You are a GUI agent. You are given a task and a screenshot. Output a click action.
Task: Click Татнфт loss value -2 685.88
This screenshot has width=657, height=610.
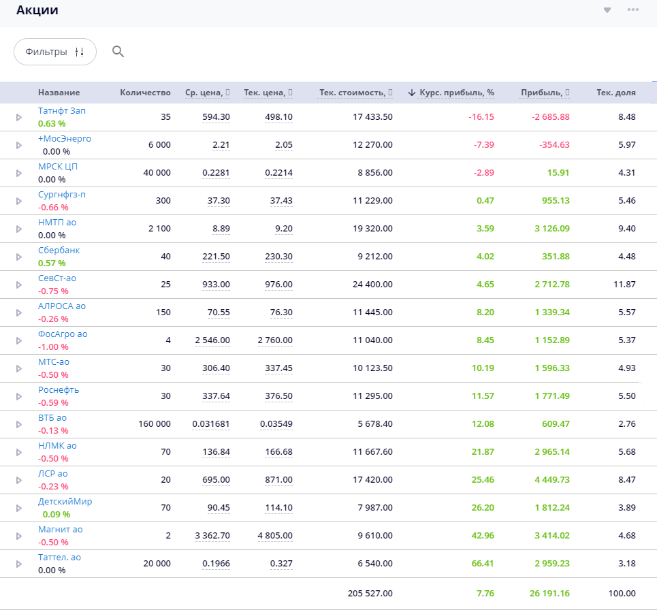pyautogui.click(x=551, y=117)
